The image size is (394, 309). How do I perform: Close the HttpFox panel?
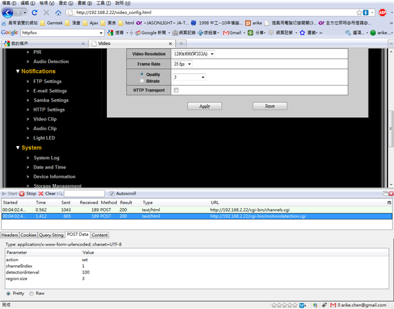[391, 193]
